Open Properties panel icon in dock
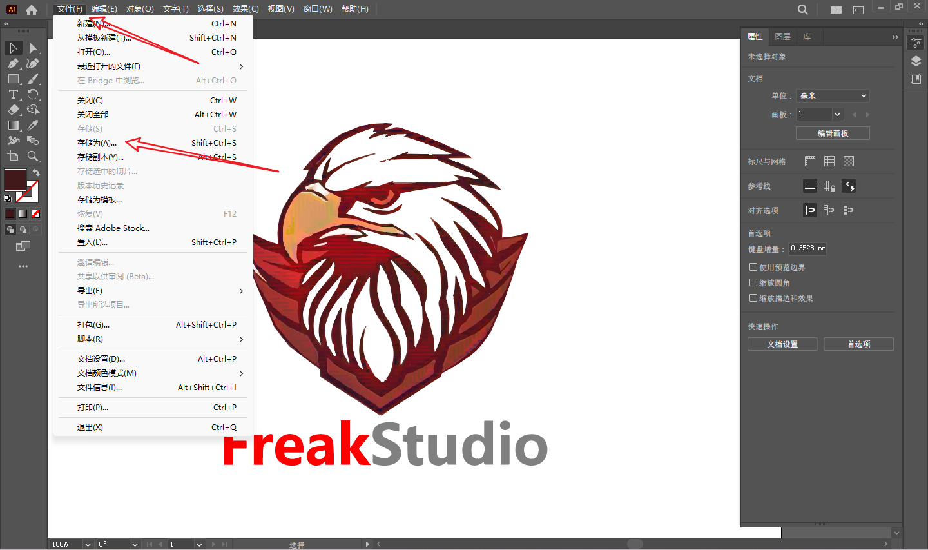This screenshot has width=928, height=550. 916,43
